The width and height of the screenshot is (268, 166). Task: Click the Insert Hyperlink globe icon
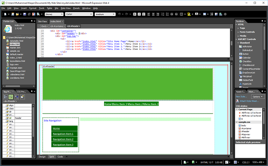point(221,14)
